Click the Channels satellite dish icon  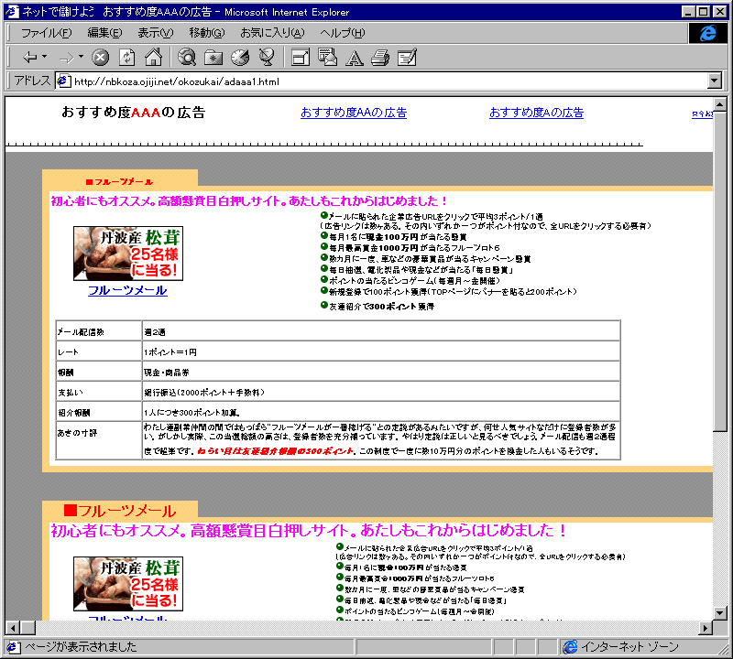click(x=267, y=58)
